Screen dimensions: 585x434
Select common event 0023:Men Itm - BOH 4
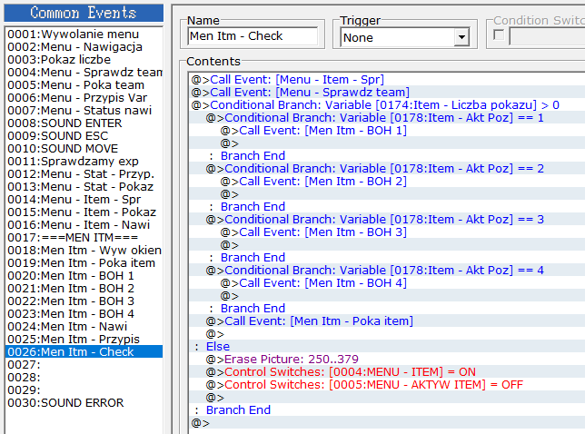(x=84, y=313)
